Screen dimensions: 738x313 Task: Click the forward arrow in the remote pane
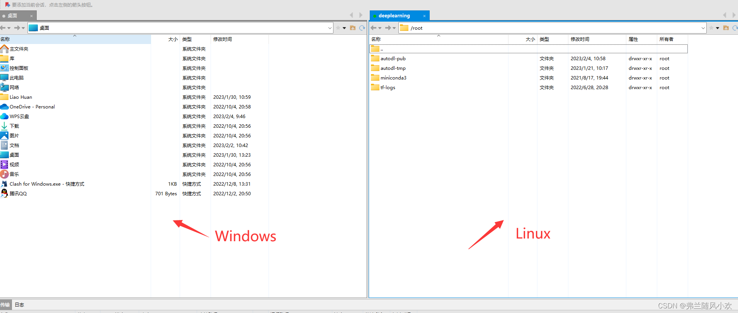(x=388, y=28)
